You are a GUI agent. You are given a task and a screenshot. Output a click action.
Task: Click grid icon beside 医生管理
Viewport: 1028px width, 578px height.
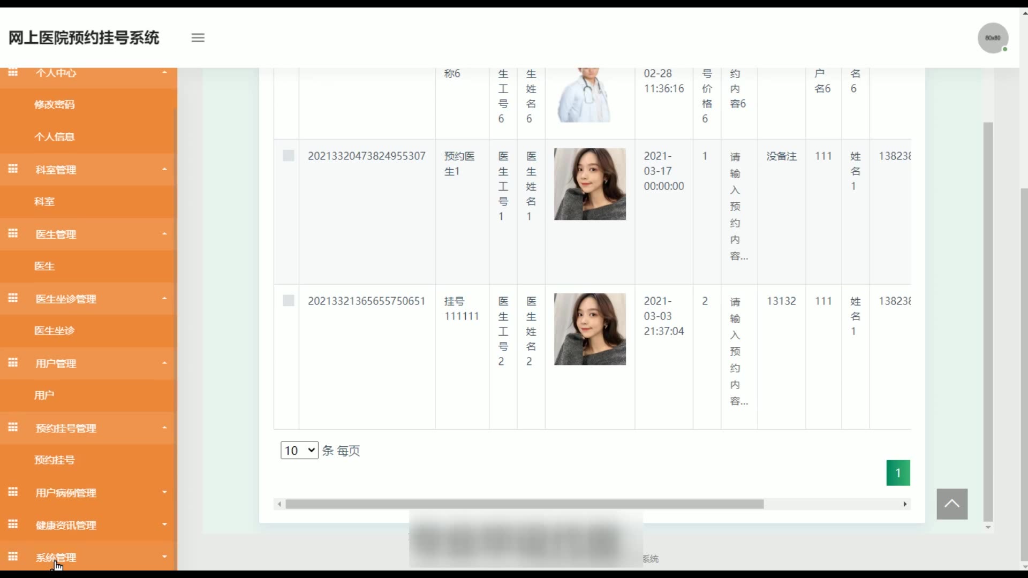pos(13,234)
